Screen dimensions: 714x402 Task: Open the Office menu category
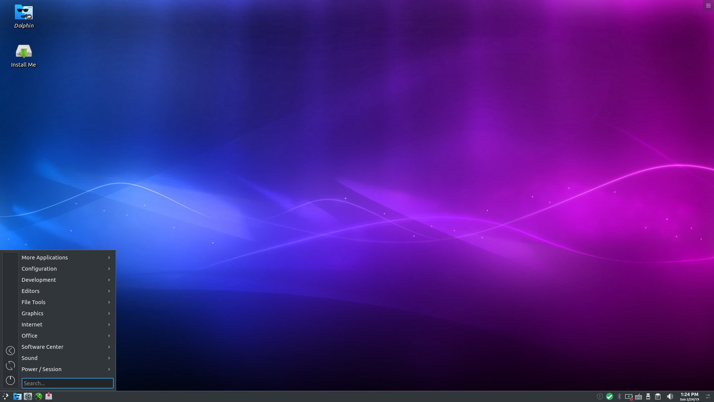[67, 336]
